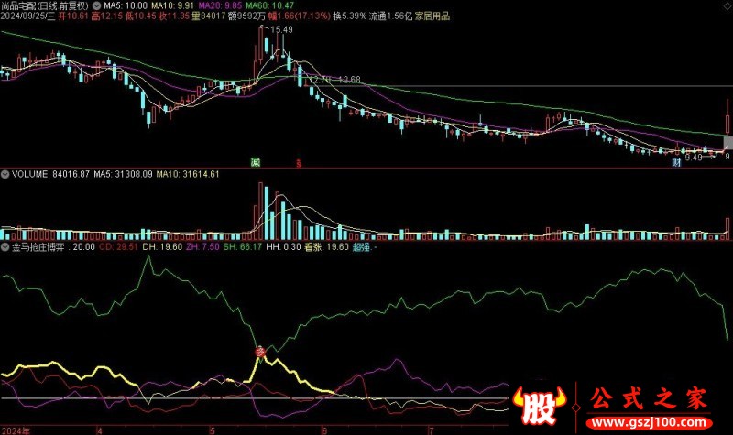Click the low price 低10.45
Image resolution: width=733 pixels, height=435 pixels.
[140, 16]
